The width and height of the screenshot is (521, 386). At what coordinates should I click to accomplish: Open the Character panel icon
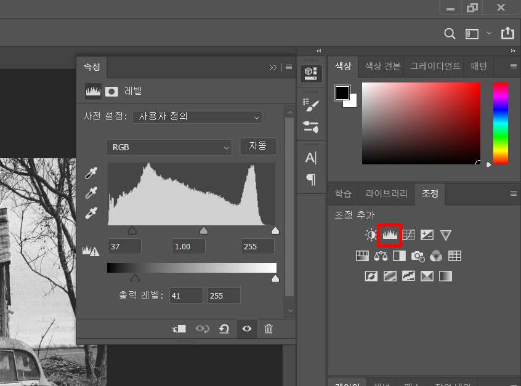click(x=311, y=158)
